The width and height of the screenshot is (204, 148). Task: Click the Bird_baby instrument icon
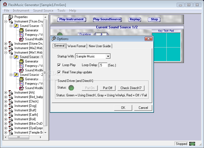click(x=11, y=97)
